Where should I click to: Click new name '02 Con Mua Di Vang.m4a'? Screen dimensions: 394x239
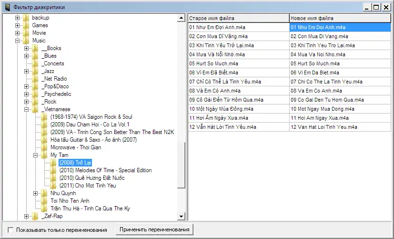(340, 36)
